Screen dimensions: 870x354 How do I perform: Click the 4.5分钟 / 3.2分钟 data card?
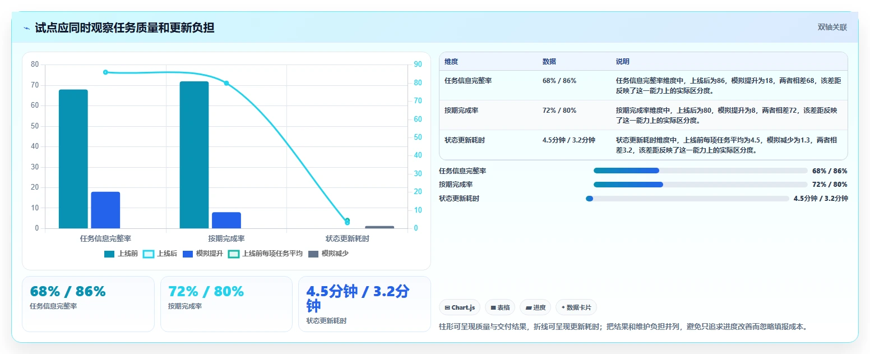(364, 304)
